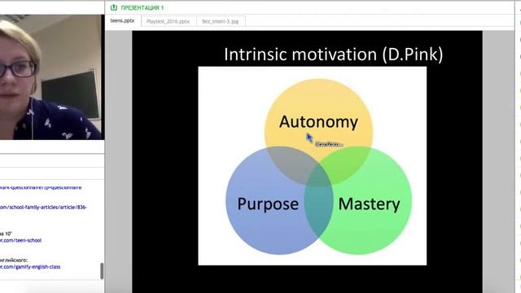Switch to the teens.pptx tab
Screen dimensions: 521x293
coord(123,21)
